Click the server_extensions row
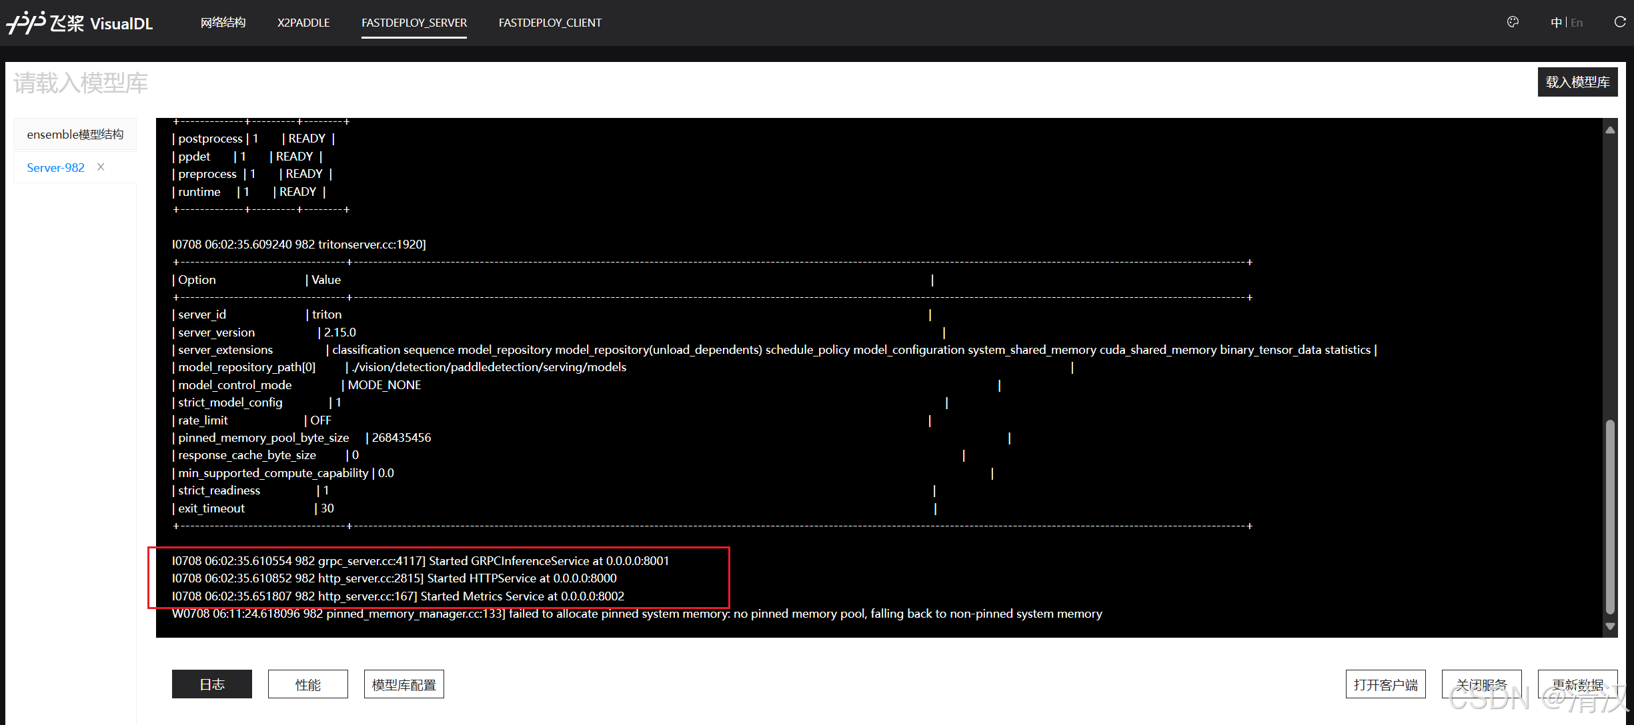 point(774,350)
